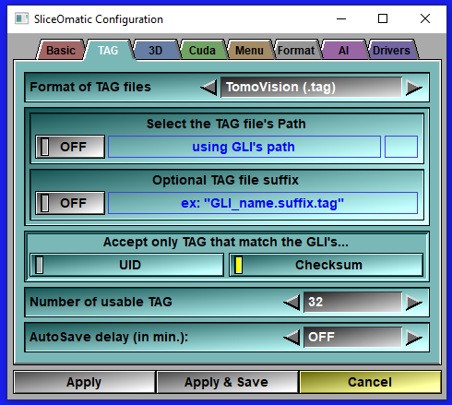Screen dimensions: 452x405
Task: Click the left arrow for TAG file format
Action: [x=209, y=88]
